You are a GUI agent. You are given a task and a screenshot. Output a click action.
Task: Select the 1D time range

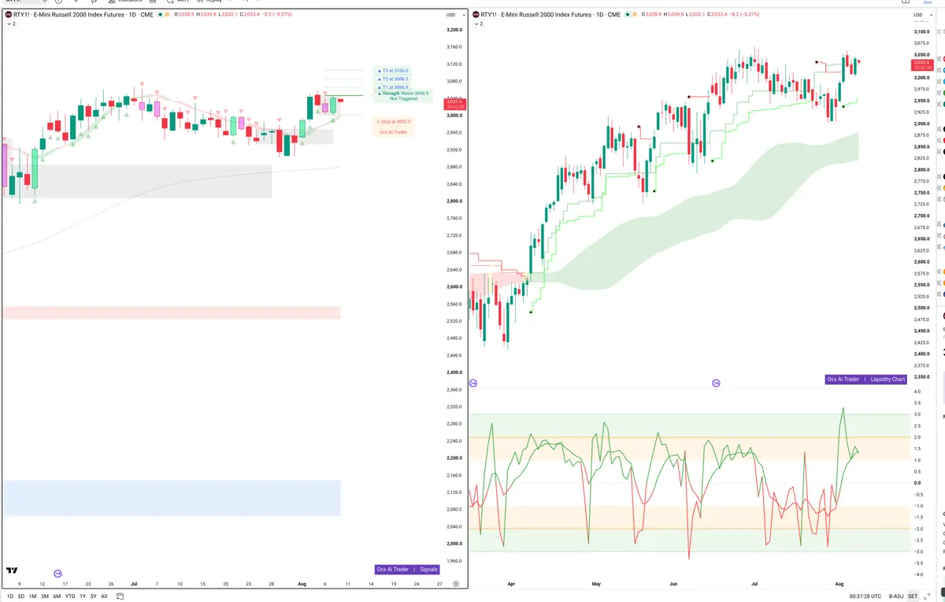click(x=9, y=596)
